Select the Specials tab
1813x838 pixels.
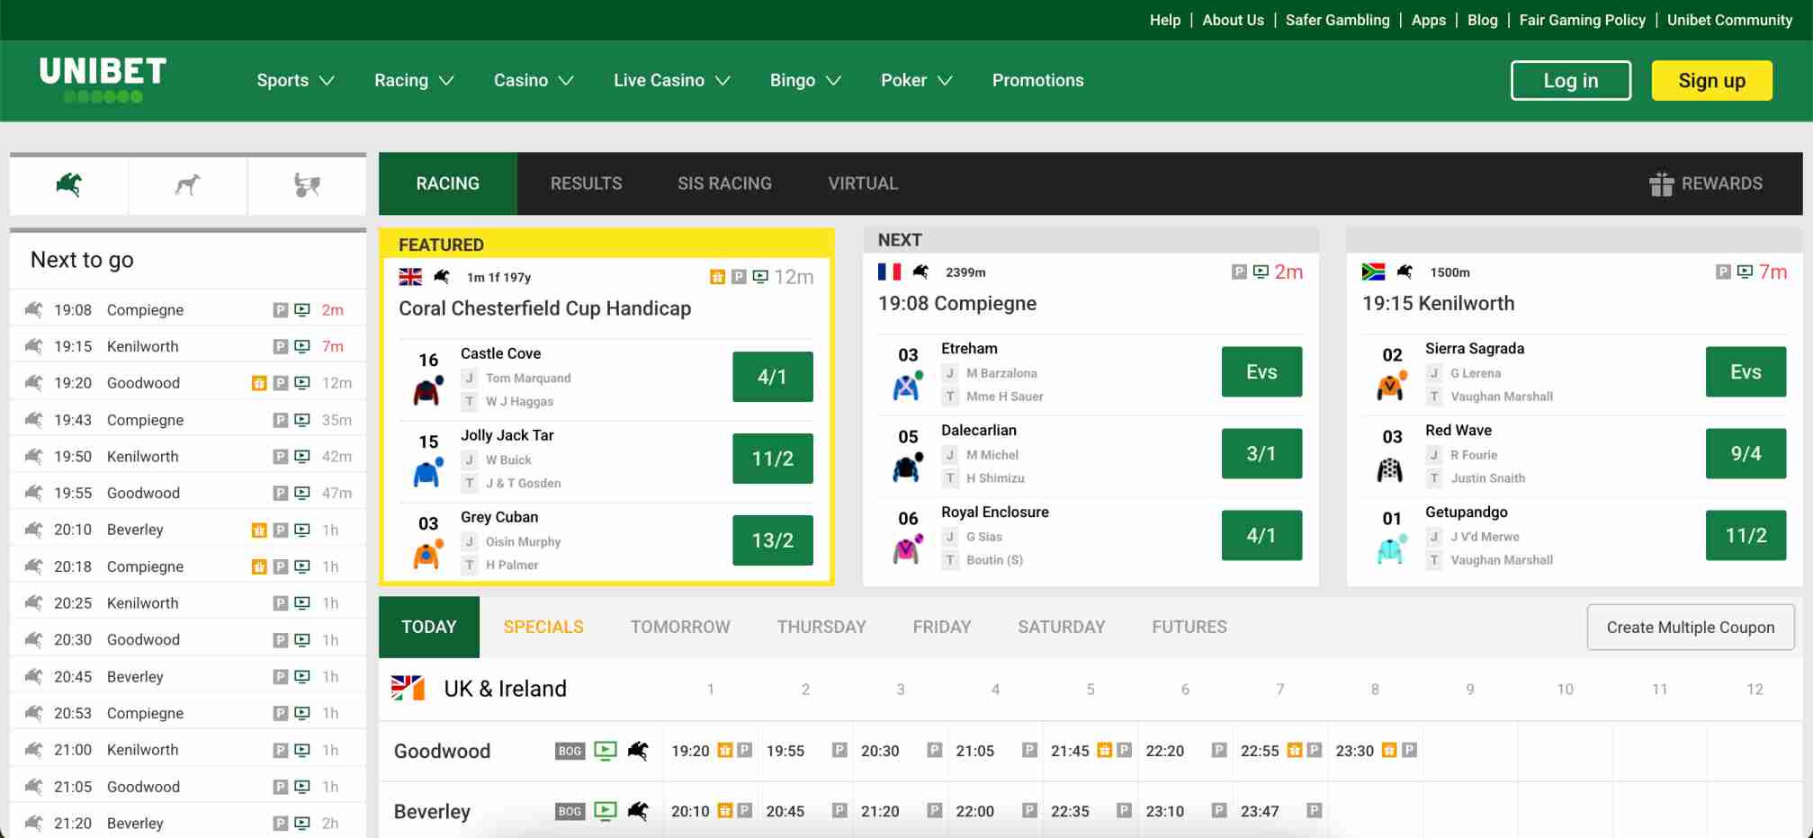pos(543,627)
